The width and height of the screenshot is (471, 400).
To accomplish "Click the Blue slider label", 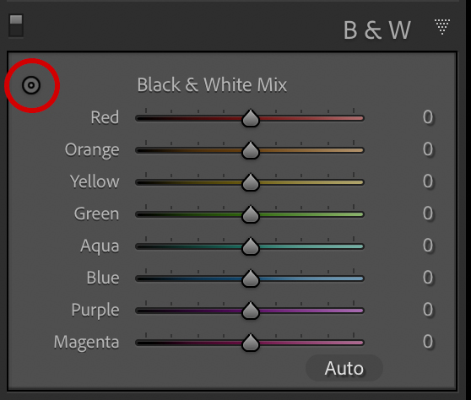I will (103, 278).
